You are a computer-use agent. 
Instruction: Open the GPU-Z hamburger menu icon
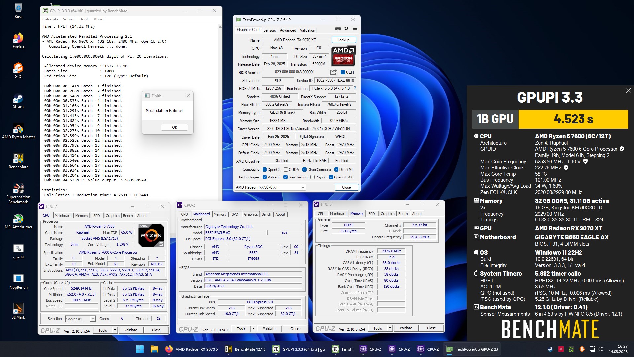click(x=355, y=28)
